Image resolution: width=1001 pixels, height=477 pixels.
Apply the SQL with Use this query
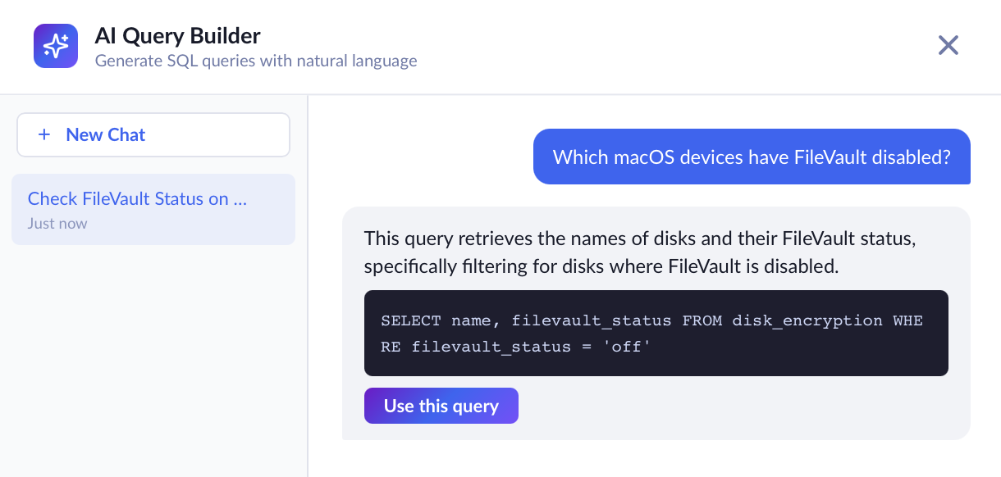441,406
